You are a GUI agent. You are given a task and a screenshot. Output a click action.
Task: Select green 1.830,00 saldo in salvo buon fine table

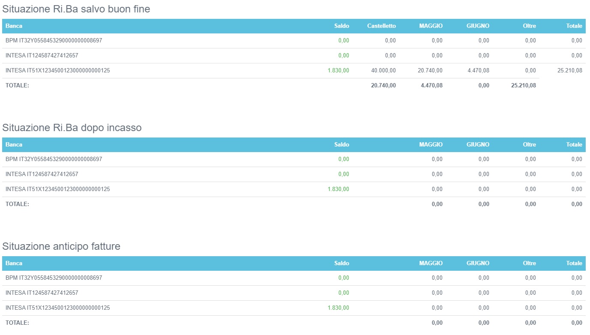click(x=338, y=71)
